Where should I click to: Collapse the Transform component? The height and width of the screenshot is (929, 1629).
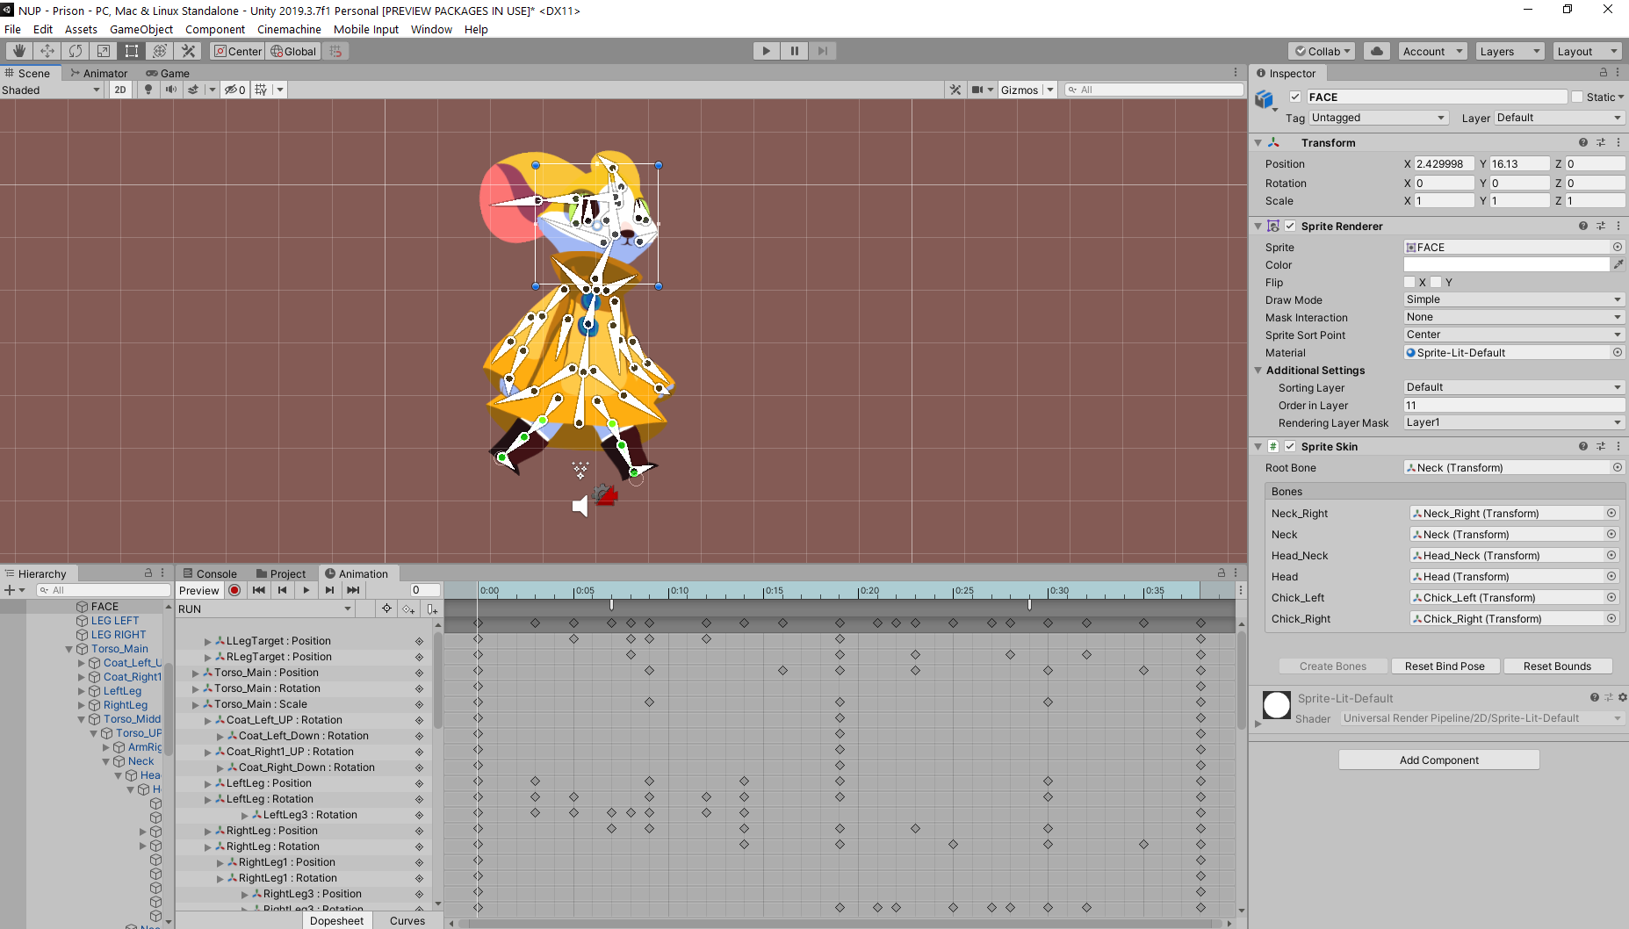pyautogui.click(x=1258, y=143)
